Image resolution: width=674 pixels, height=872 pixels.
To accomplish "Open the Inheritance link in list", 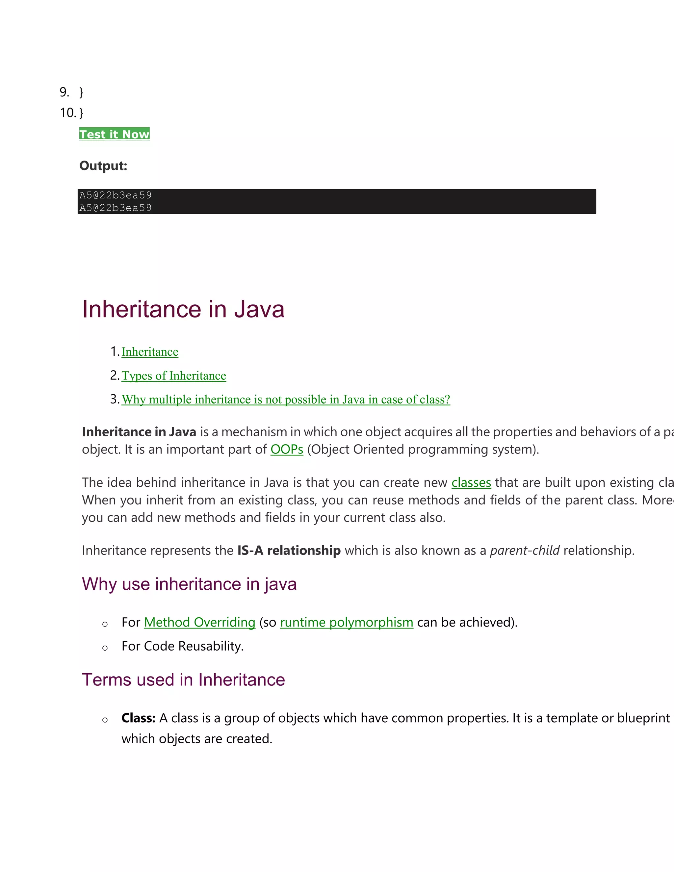I will tap(150, 352).
